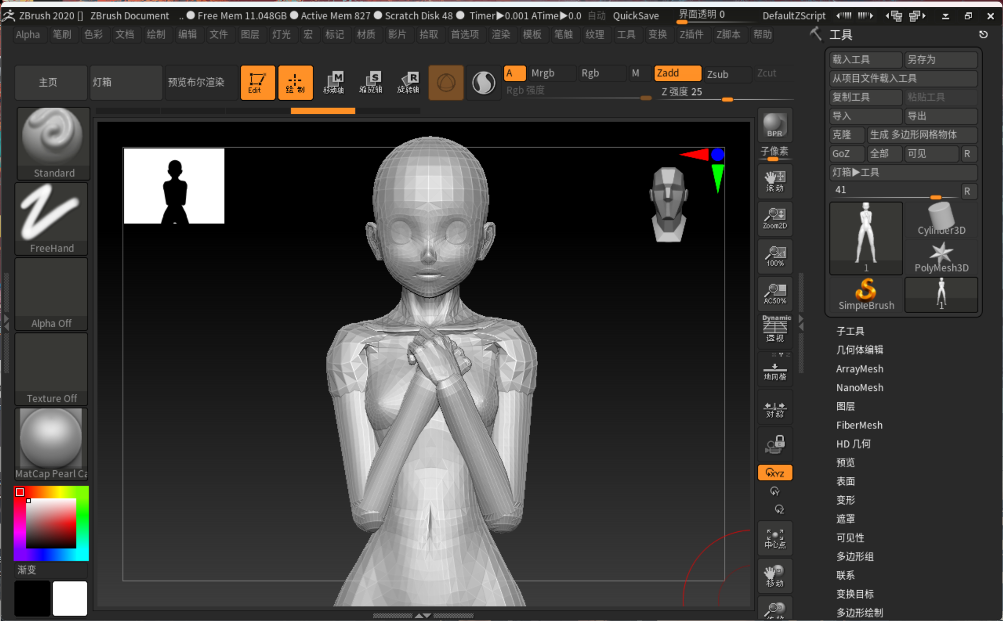Image resolution: width=1003 pixels, height=621 pixels.
Task: Select the Zoom2D tool icon
Action: click(x=775, y=218)
